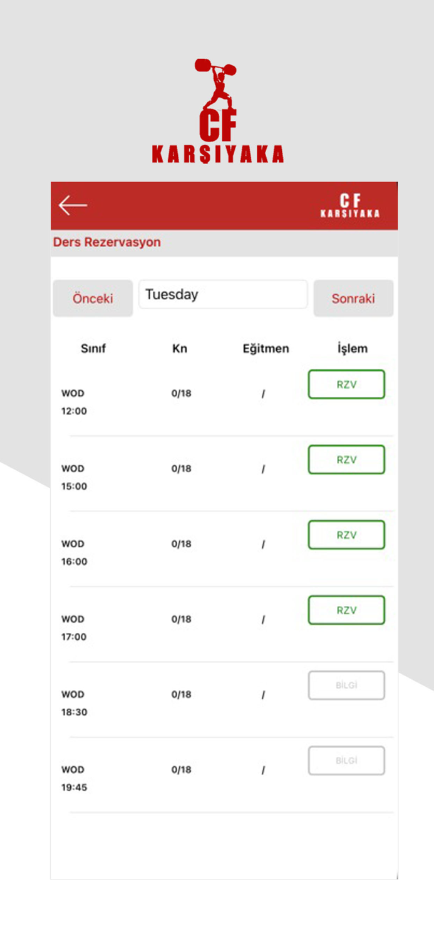Open BİLGİ for the 19:45 class

click(346, 761)
